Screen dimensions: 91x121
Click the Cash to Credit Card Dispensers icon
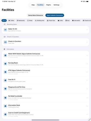[x=5, y=114]
